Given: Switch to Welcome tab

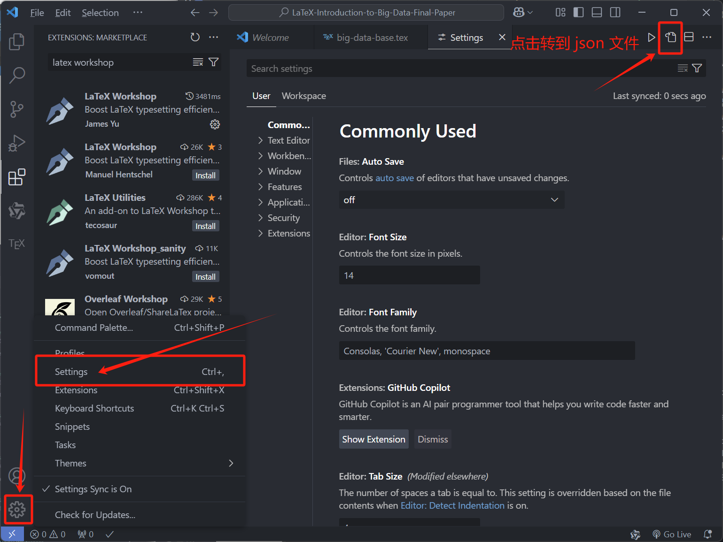Looking at the screenshot, I should [x=270, y=38].
